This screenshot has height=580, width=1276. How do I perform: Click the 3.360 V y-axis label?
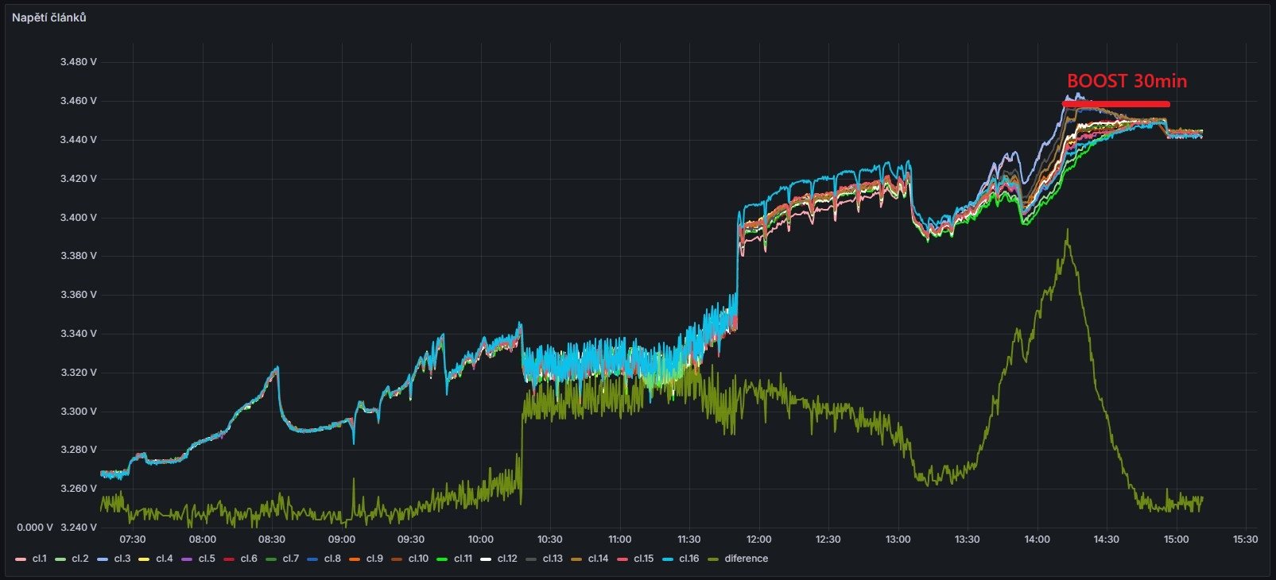pos(79,295)
